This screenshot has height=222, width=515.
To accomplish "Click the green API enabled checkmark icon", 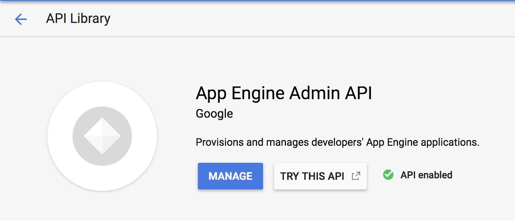I will point(388,175).
